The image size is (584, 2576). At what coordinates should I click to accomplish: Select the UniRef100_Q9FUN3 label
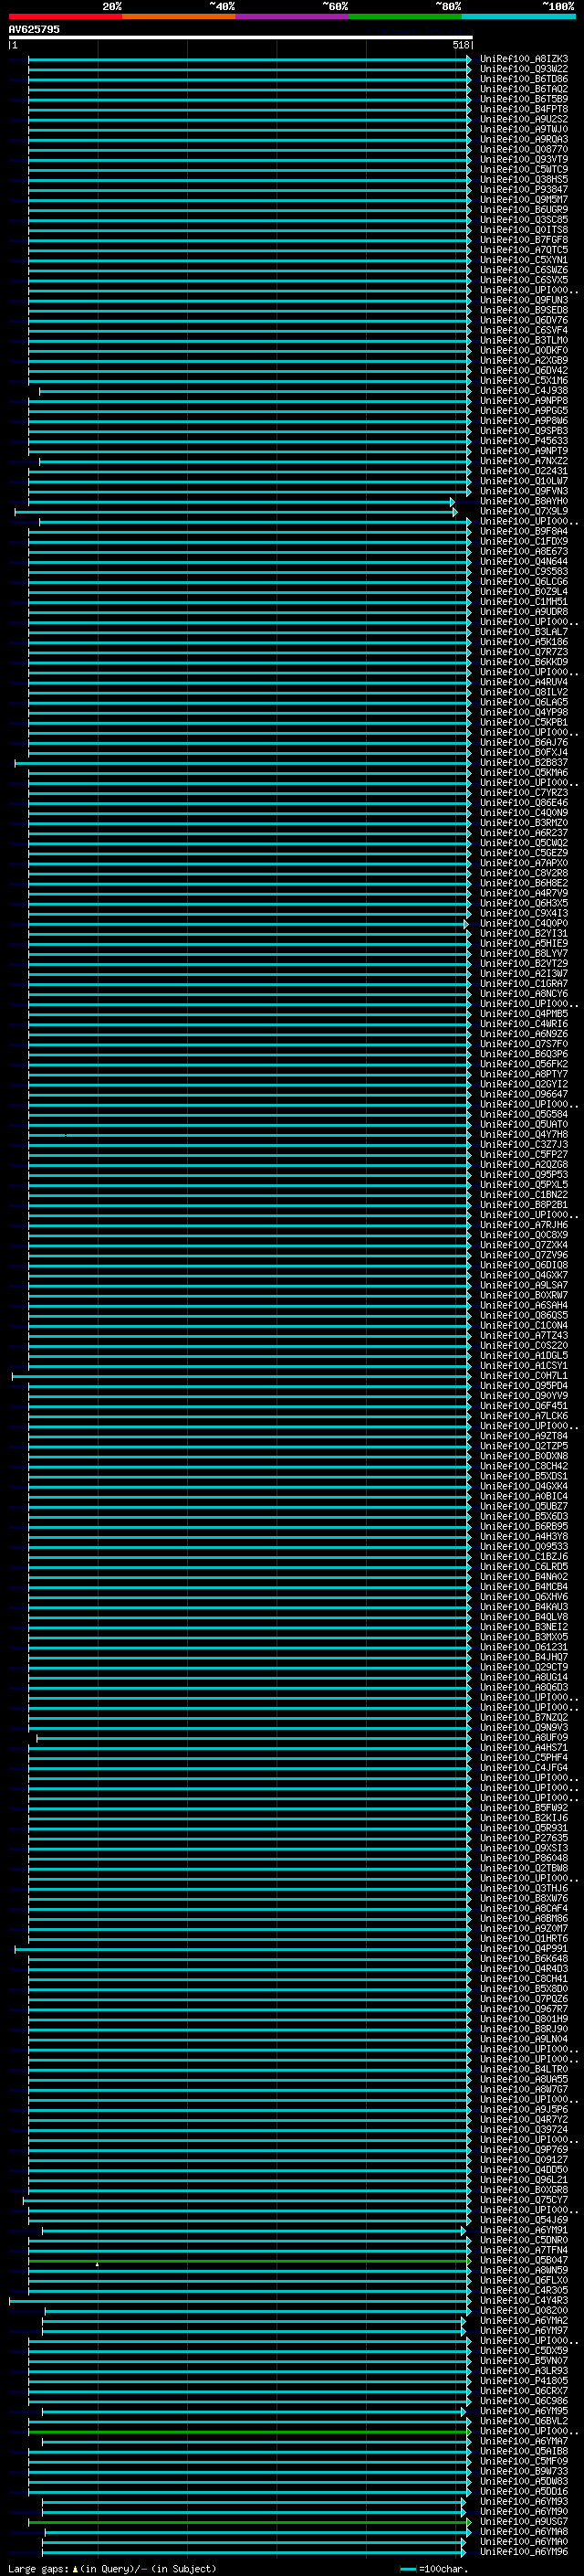point(524,300)
